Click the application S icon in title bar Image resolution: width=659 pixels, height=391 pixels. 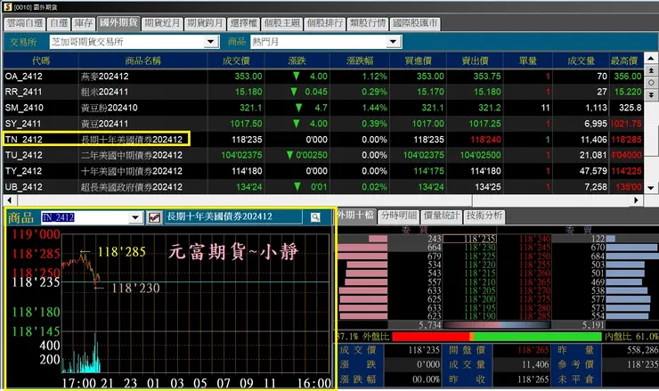click(7, 6)
